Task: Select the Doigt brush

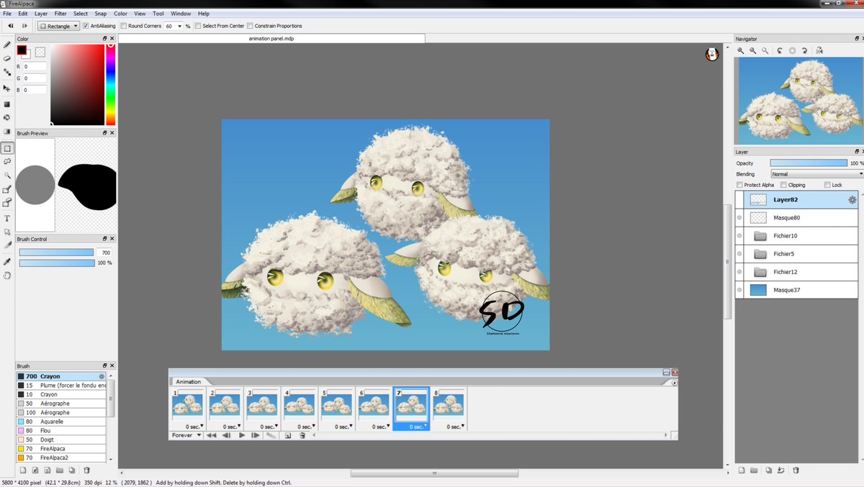Action: tap(61, 440)
